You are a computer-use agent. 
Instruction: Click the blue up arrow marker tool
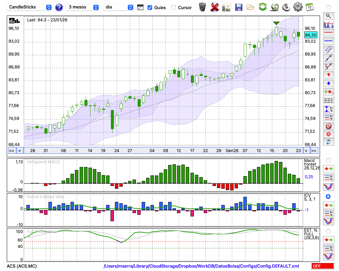pos(328,83)
